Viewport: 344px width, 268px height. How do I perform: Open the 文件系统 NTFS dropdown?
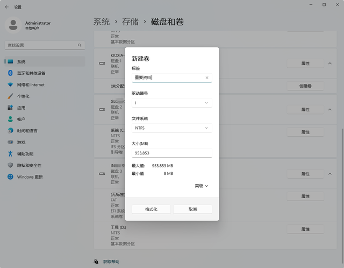172,128
